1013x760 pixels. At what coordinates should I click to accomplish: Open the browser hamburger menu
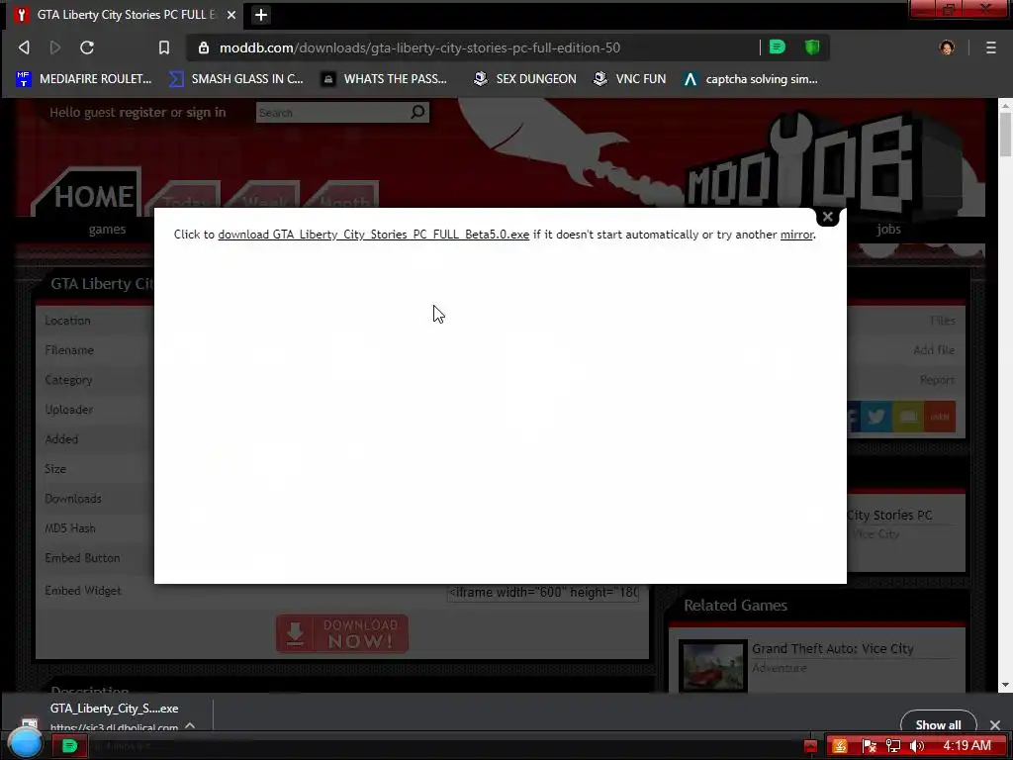click(x=991, y=47)
